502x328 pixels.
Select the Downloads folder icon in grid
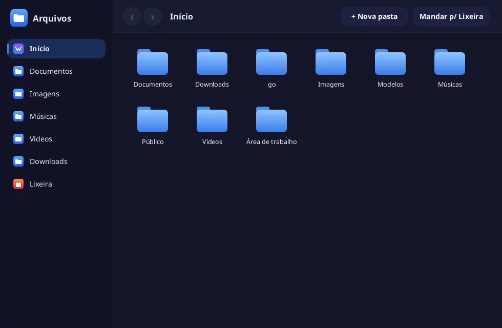pos(212,62)
